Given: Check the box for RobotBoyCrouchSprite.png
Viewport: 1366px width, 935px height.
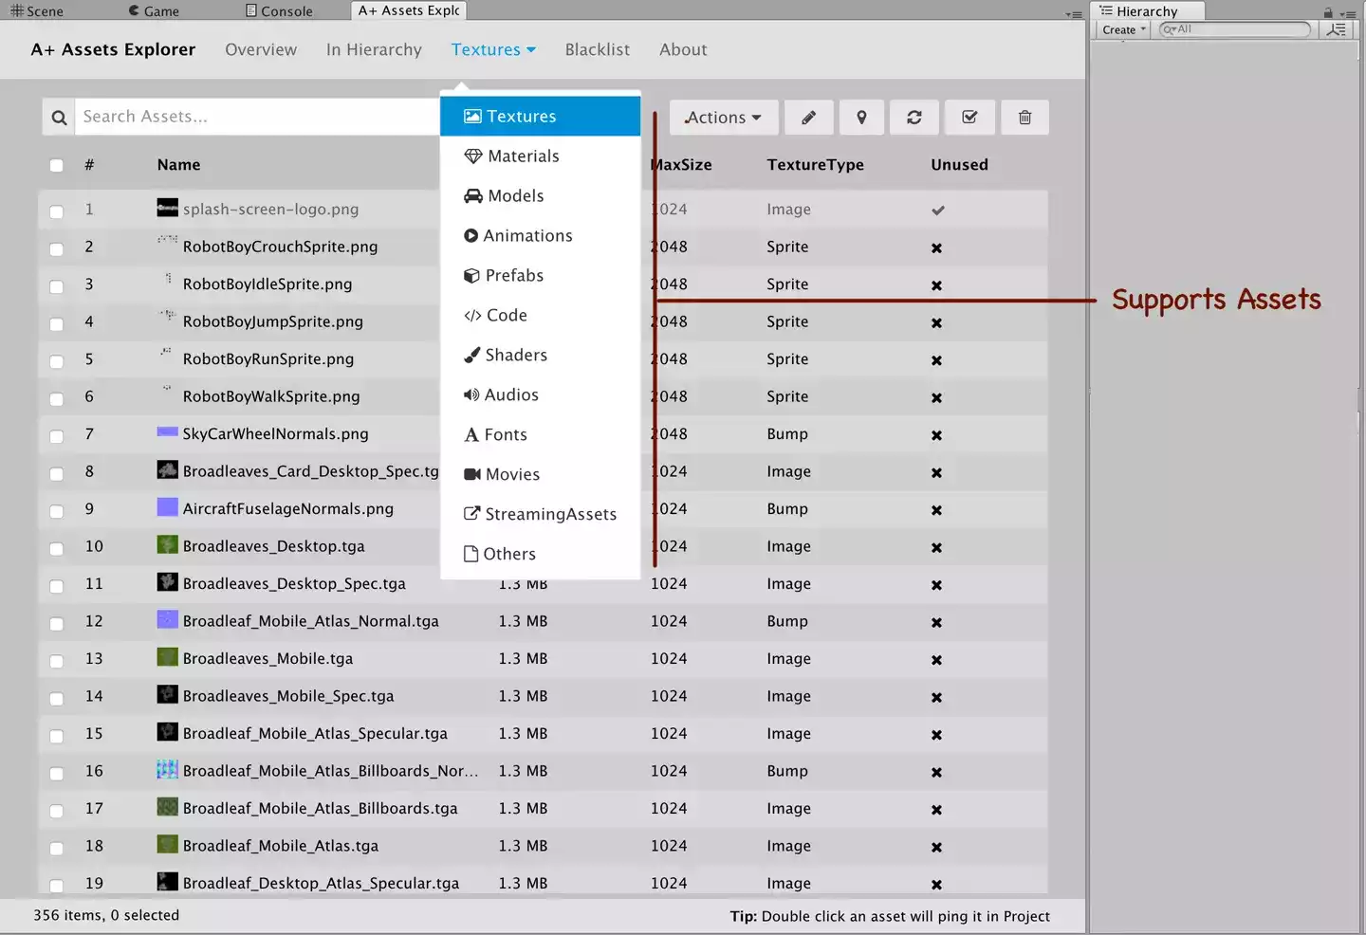Looking at the screenshot, I should pyautogui.click(x=57, y=248).
